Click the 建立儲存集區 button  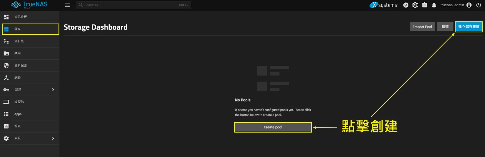(x=469, y=27)
